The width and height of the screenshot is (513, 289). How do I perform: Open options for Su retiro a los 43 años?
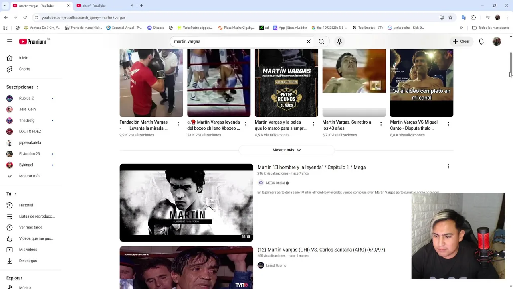(x=381, y=124)
